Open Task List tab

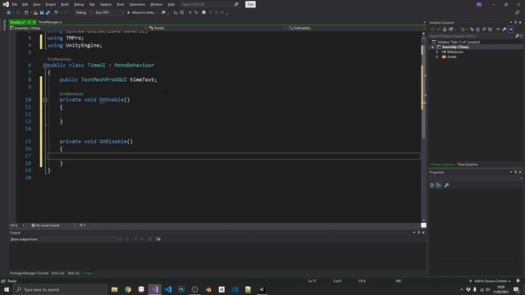point(73,273)
